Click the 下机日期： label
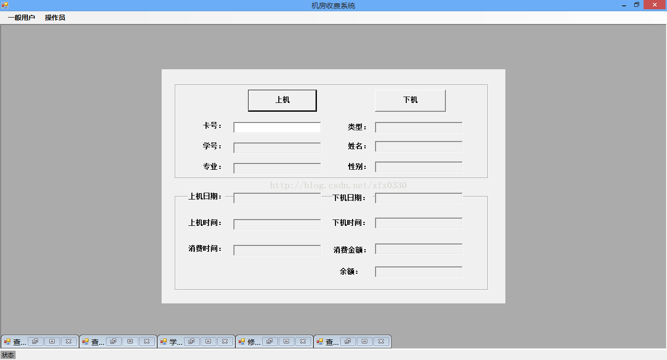Image resolution: width=667 pixels, height=360 pixels. pyautogui.click(x=349, y=198)
